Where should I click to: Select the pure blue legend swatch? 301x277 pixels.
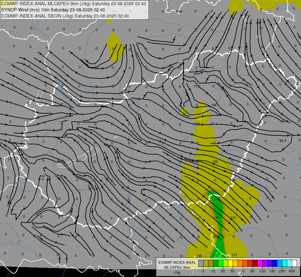[275, 263]
